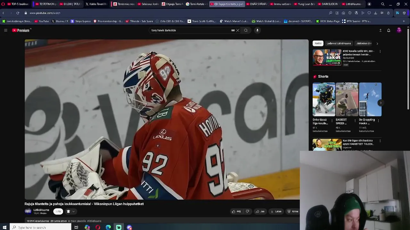Dislike the video with thumbs-down
Image resolution: width=410 pixels, height=230 pixels.
pos(247,211)
